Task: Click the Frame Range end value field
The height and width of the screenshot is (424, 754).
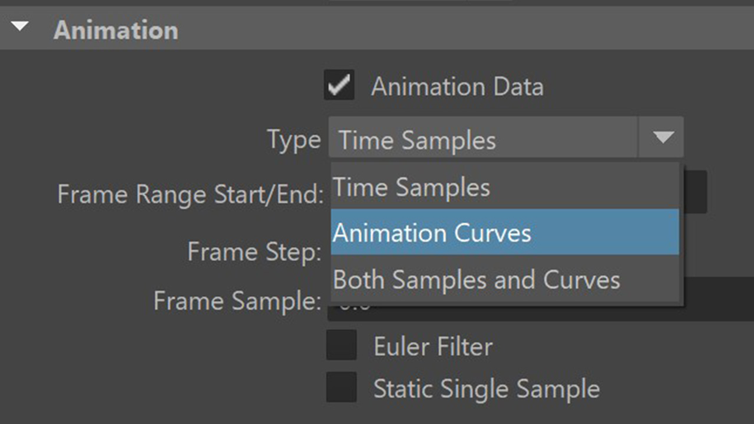Action: click(x=695, y=193)
